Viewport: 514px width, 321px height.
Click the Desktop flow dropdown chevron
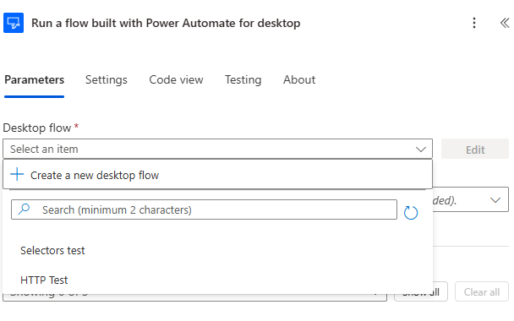421,150
